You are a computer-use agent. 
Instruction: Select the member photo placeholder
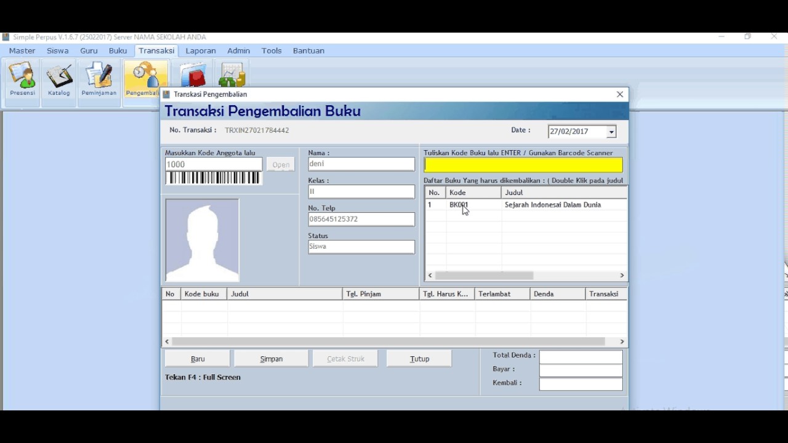point(202,240)
